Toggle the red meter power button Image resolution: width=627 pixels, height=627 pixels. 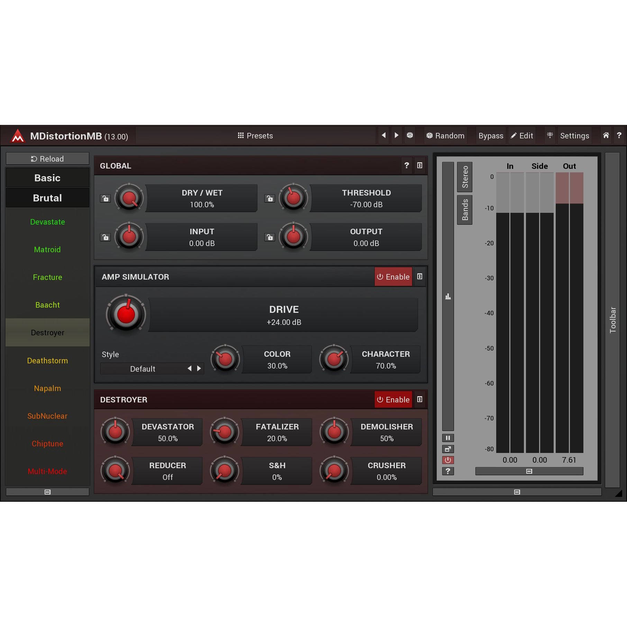pyautogui.click(x=448, y=460)
